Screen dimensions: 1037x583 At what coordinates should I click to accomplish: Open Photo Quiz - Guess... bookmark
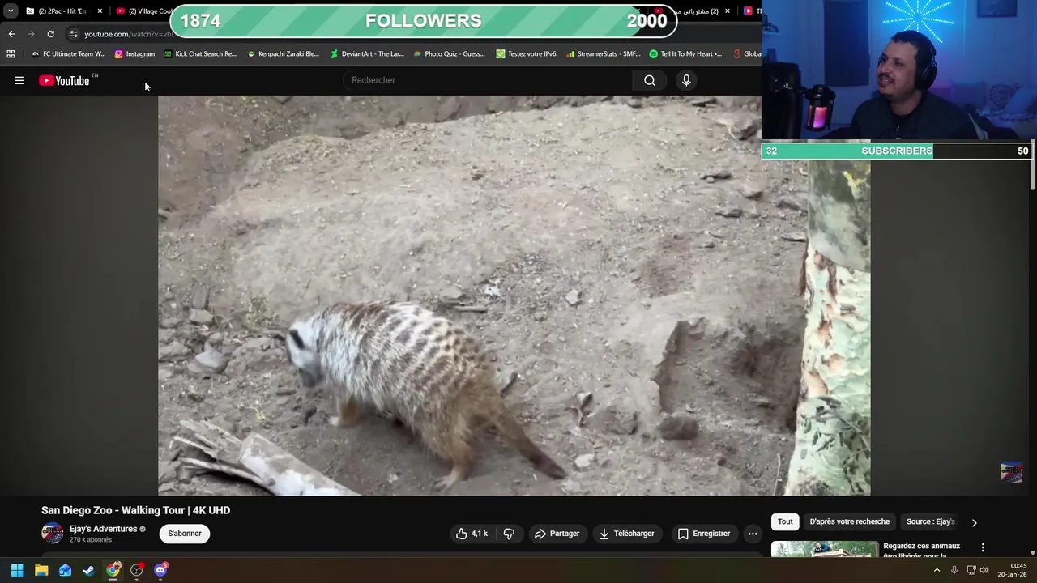(x=449, y=54)
